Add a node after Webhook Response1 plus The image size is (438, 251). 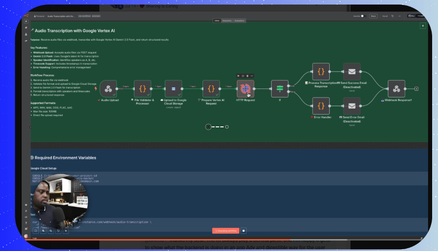click(416, 89)
